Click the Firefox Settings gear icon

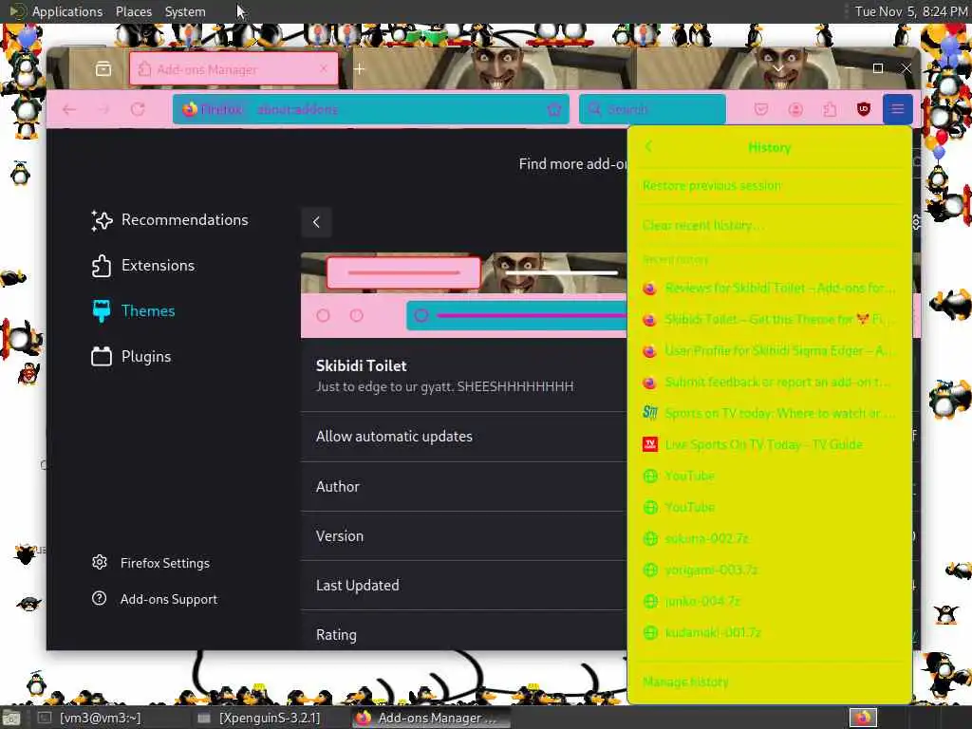pyautogui.click(x=99, y=562)
